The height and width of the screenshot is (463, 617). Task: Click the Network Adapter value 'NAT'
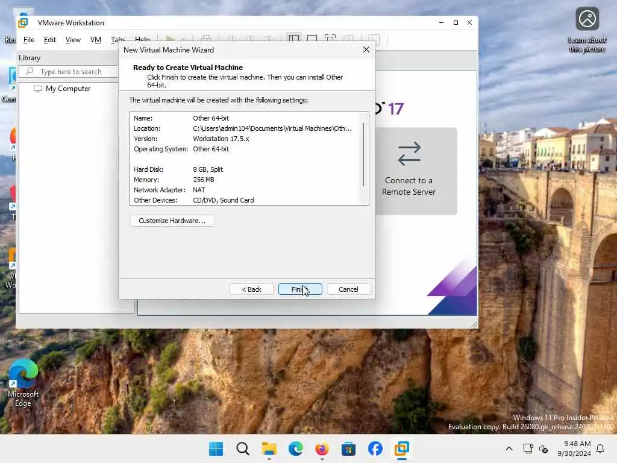tap(199, 190)
